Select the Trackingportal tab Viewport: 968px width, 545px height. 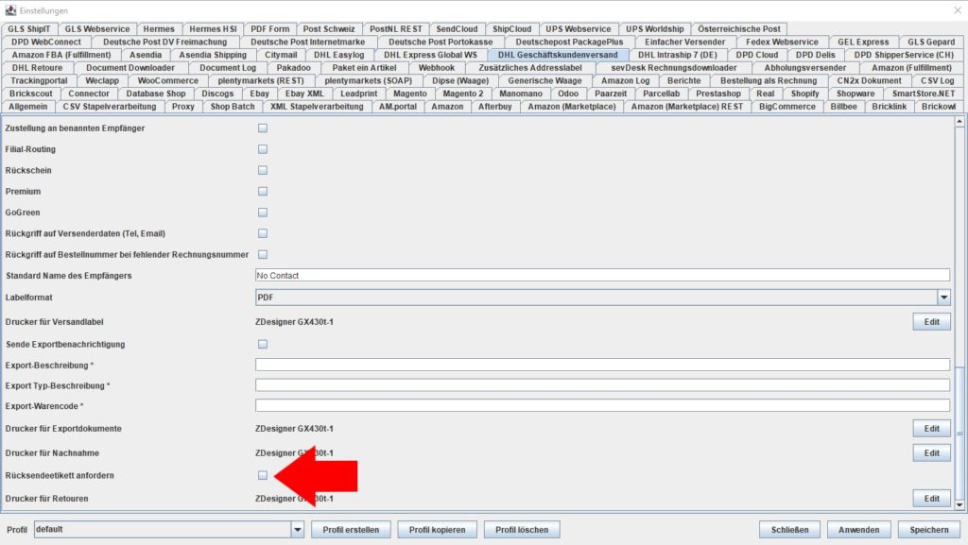click(x=39, y=81)
